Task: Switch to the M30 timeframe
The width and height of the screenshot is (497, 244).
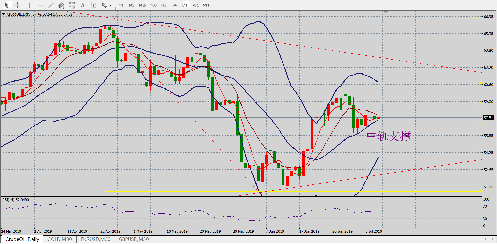Action: [x=153, y=5]
